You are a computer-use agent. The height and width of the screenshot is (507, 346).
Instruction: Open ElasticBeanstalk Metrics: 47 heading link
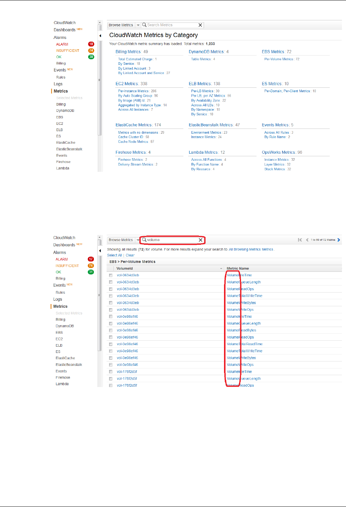click(214, 125)
